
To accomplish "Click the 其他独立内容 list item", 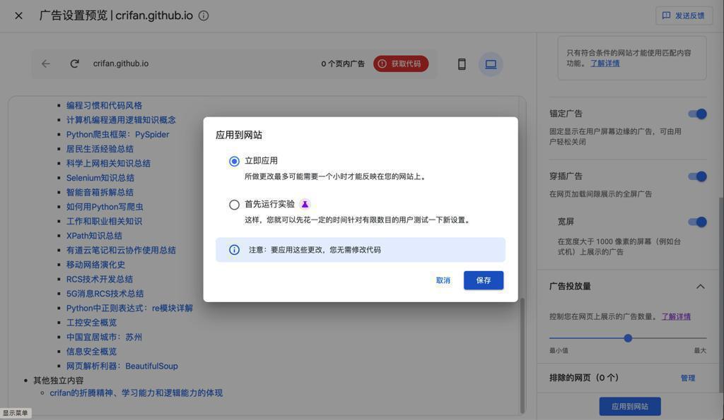I will pyautogui.click(x=58, y=380).
